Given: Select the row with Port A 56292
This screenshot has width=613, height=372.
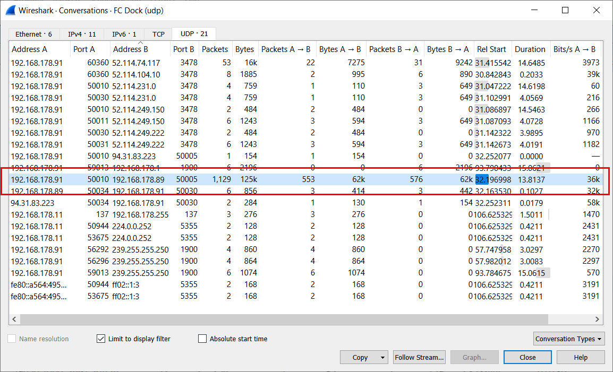Looking at the screenshot, I should pos(306,249).
